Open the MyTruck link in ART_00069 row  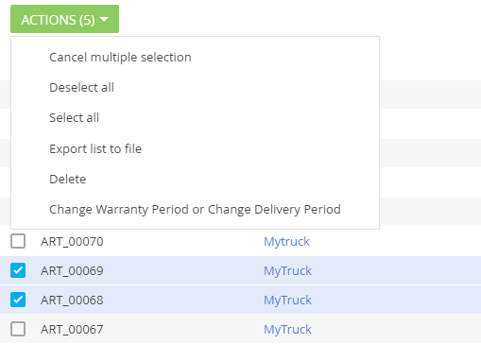[x=287, y=271]
